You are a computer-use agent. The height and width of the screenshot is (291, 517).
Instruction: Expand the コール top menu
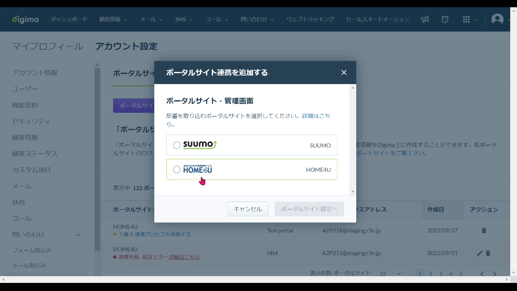coord(216,19)
